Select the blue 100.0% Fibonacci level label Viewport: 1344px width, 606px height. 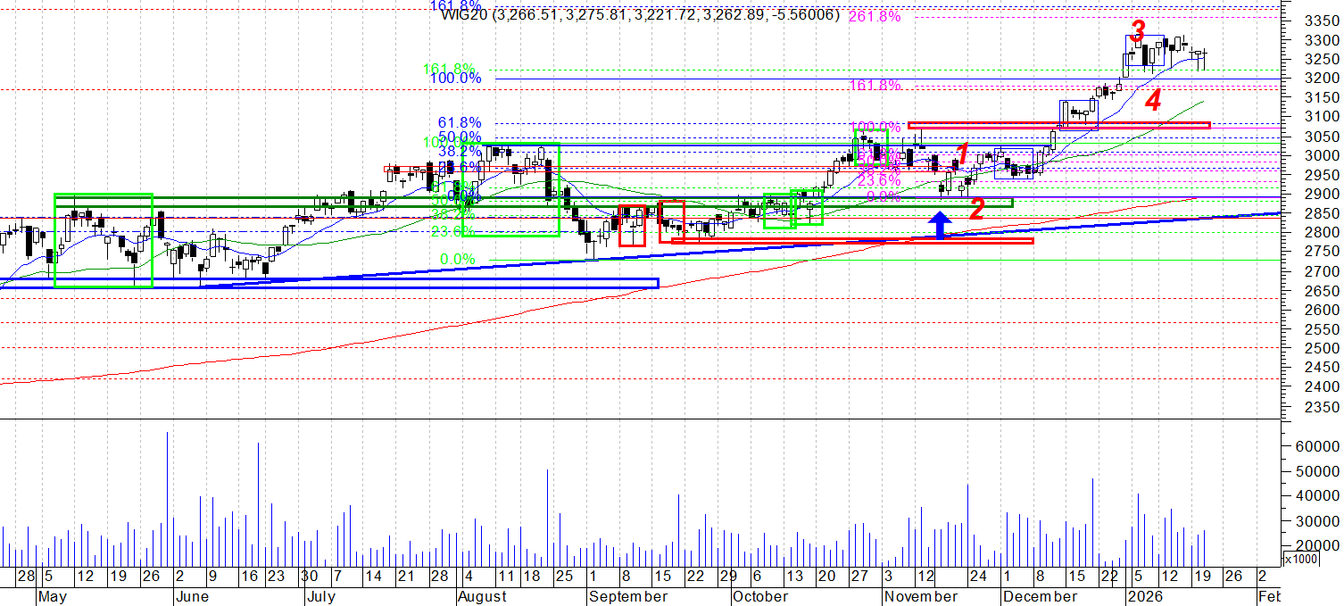tap(455, 79)
